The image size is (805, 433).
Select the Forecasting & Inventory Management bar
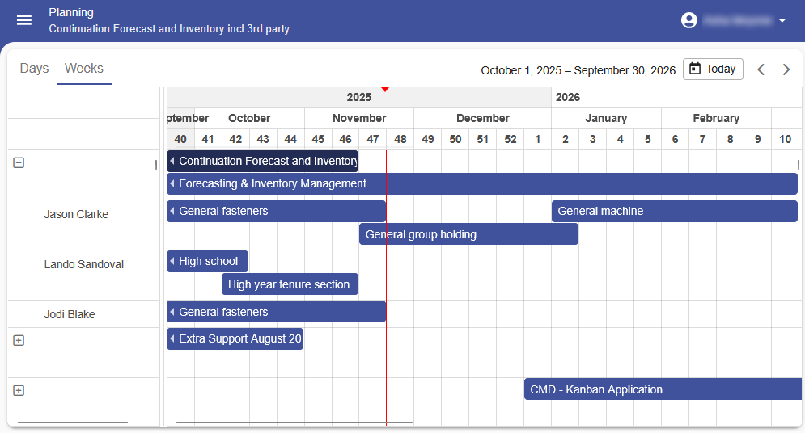482,183
